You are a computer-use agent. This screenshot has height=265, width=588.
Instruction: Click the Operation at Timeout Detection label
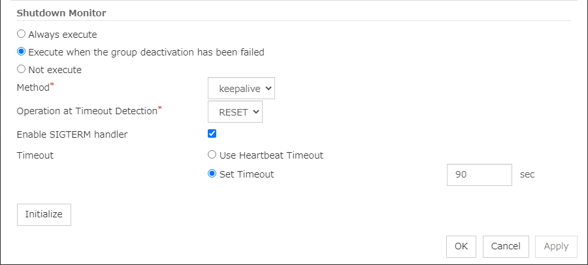pos(86,112)
